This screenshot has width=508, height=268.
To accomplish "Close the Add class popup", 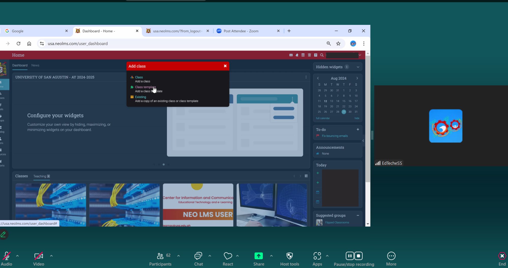I will (225, 66).
